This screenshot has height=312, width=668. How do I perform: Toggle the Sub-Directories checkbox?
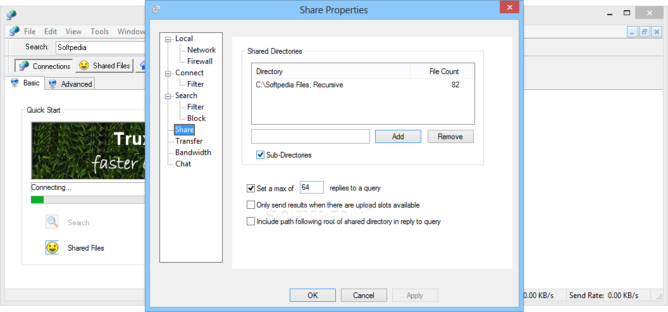point(260,155)
